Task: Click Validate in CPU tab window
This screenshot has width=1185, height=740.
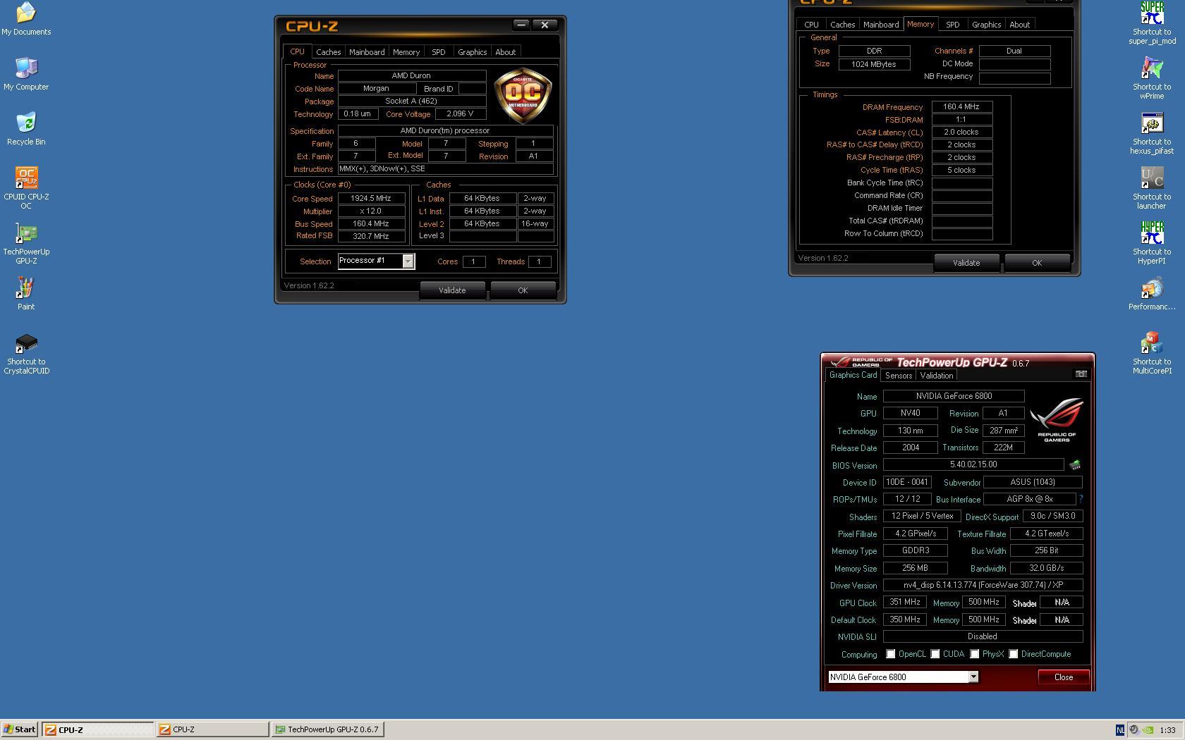Action: (x=452, y=290)
